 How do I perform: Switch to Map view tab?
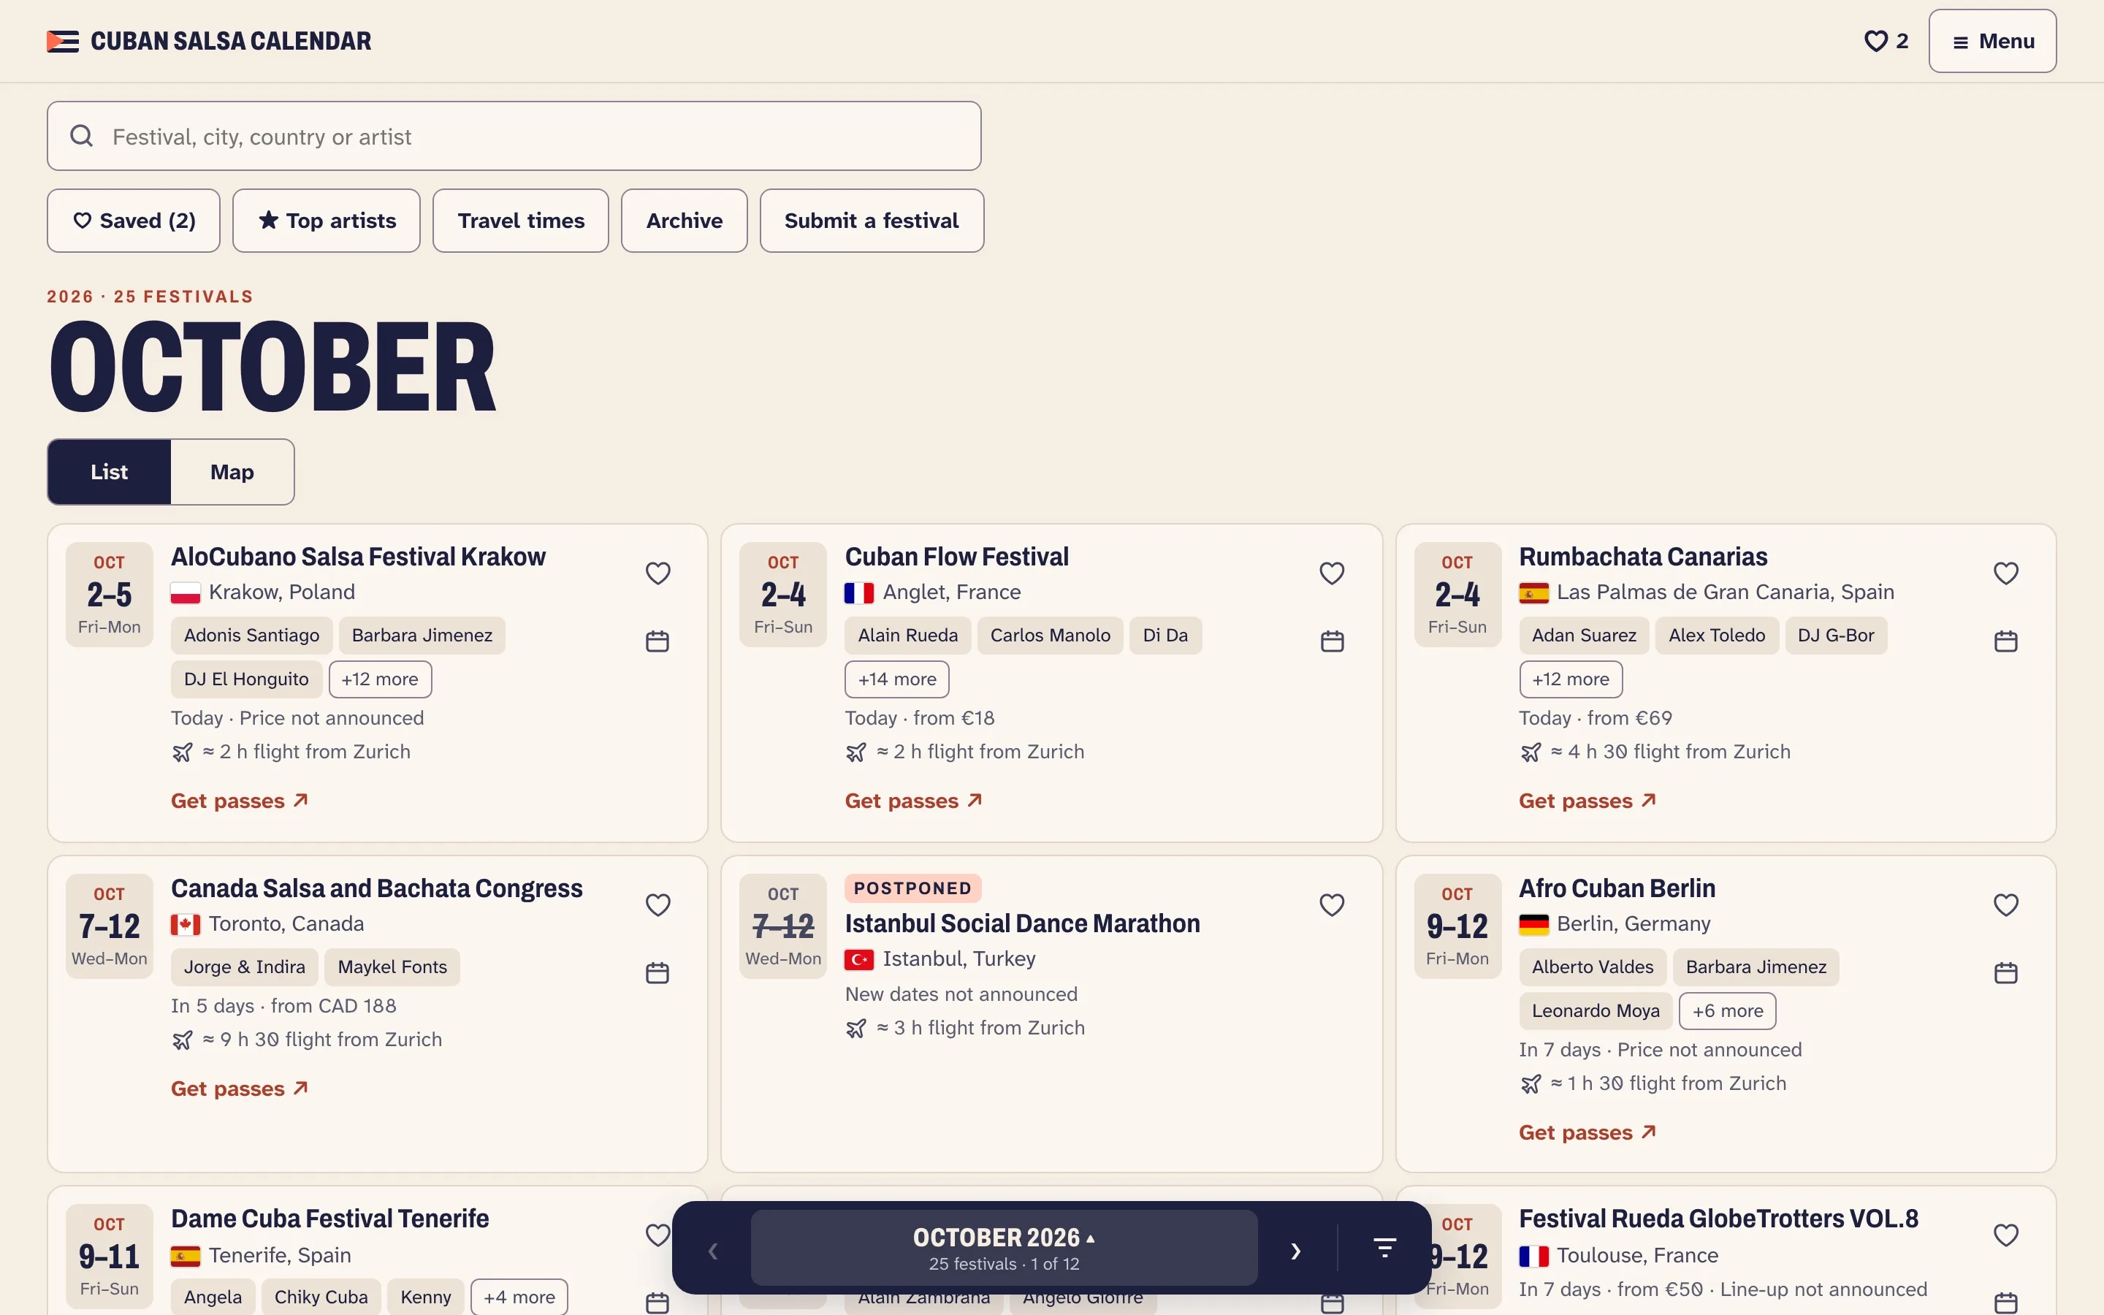pyautogui.click(x=232, y=471)
